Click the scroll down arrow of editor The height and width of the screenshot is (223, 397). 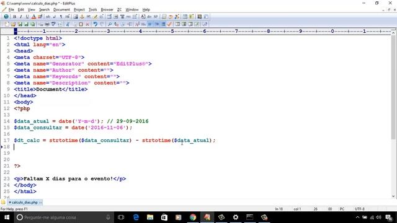pyautogui.click(x=393, y=196)
